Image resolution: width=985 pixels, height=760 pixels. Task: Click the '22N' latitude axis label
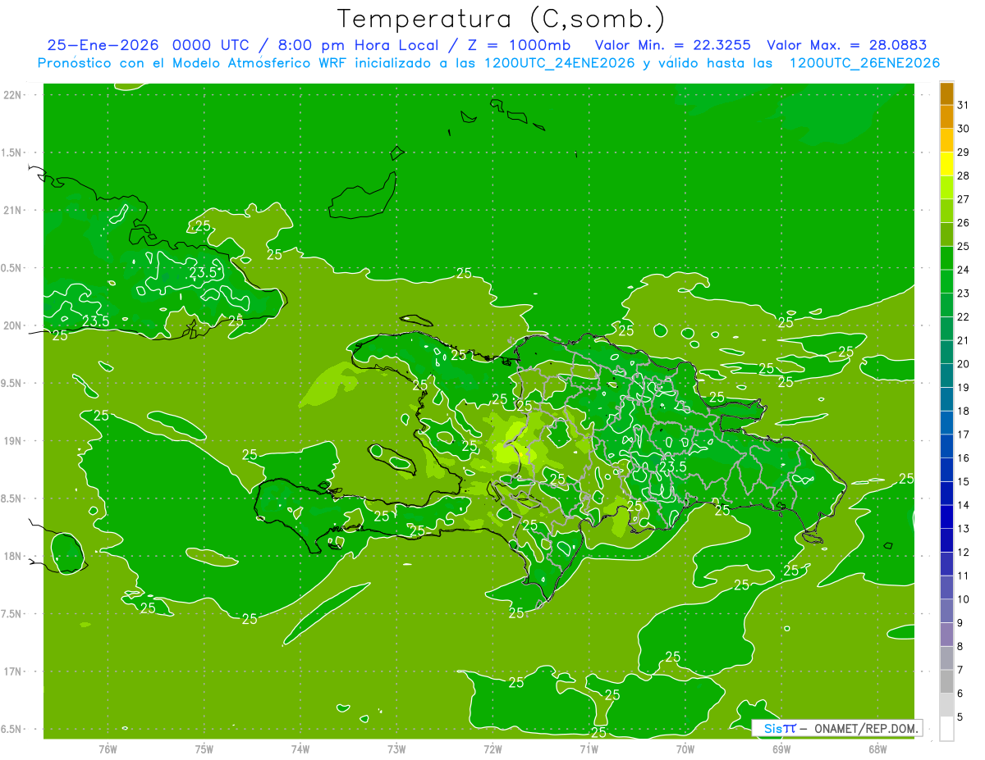click(13, 95)
